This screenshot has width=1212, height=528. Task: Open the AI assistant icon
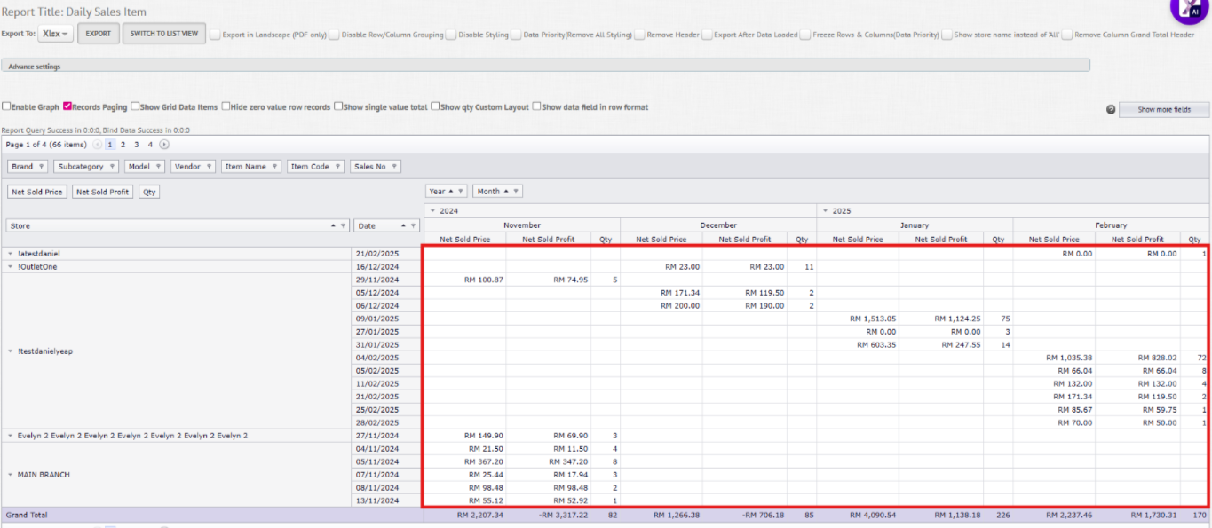1189,9
